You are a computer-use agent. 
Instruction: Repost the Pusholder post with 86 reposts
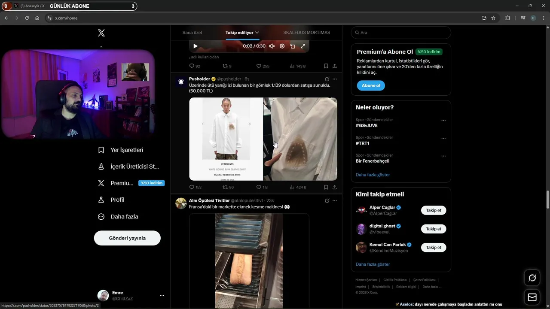[228, 187]
